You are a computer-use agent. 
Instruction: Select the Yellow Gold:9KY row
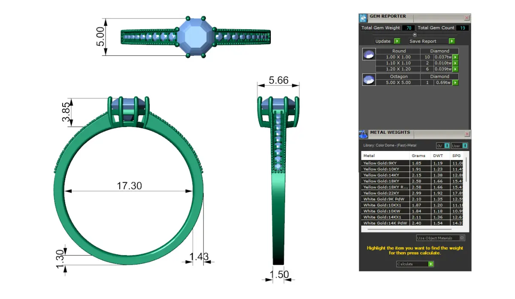pos(413,163)
